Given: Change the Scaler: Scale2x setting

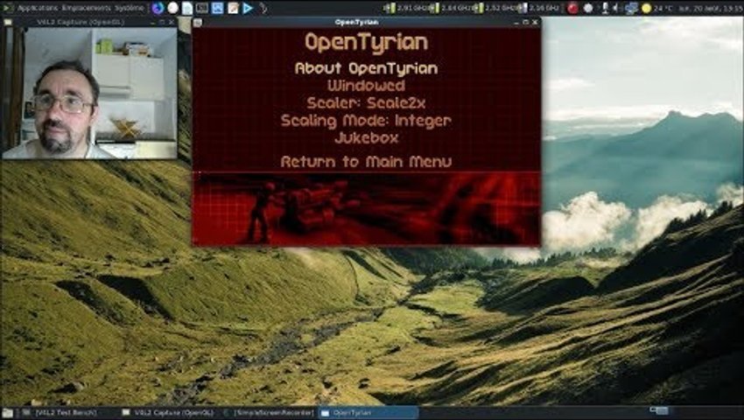Looking at the screenshot, I should coord(366,103).
